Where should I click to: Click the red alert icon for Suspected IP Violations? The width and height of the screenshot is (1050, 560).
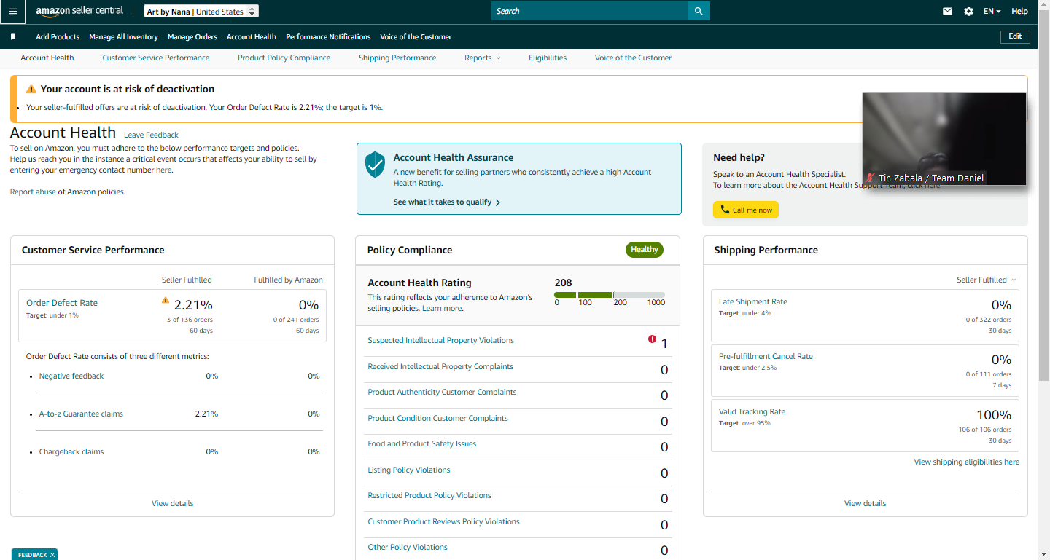[x=652, y=339]
